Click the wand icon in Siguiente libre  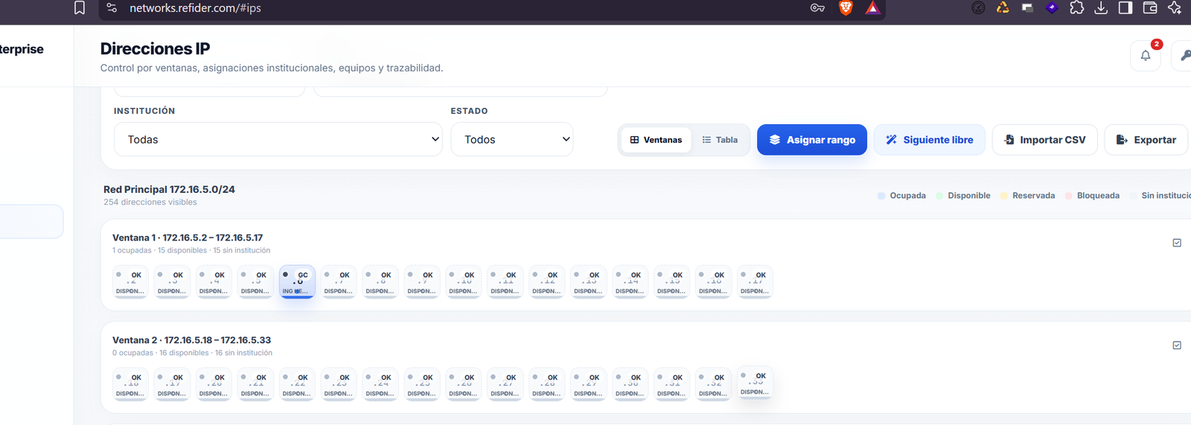(x=891, y=140)
